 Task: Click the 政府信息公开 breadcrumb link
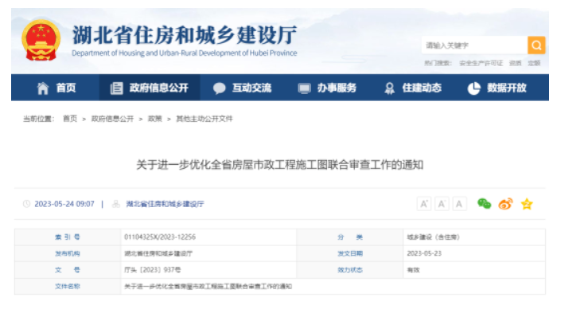pyautogui.click(x=112, y=119)
